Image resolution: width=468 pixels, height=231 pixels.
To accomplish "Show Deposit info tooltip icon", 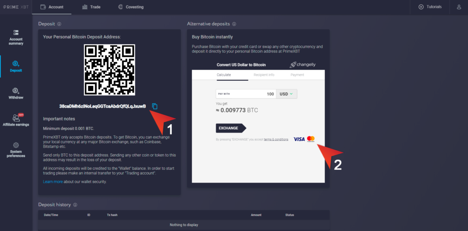I will pyautogui.click(x=59, y=24).
